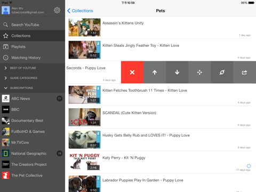Open Documentary Best channel icon
The height and width of the screenshot is (192, 256).
[6, 121]
